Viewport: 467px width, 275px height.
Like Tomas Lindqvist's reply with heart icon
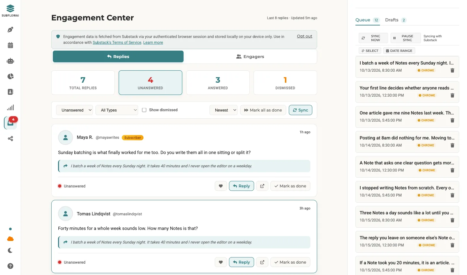221,262
